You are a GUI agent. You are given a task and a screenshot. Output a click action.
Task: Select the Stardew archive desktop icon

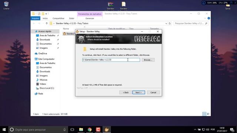click(x=110, y=6)
